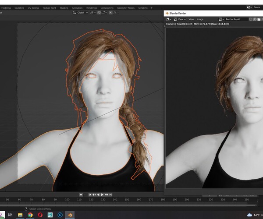263x219 pixels.
Task: Play the animation in reverse
Action: [98, 194]
